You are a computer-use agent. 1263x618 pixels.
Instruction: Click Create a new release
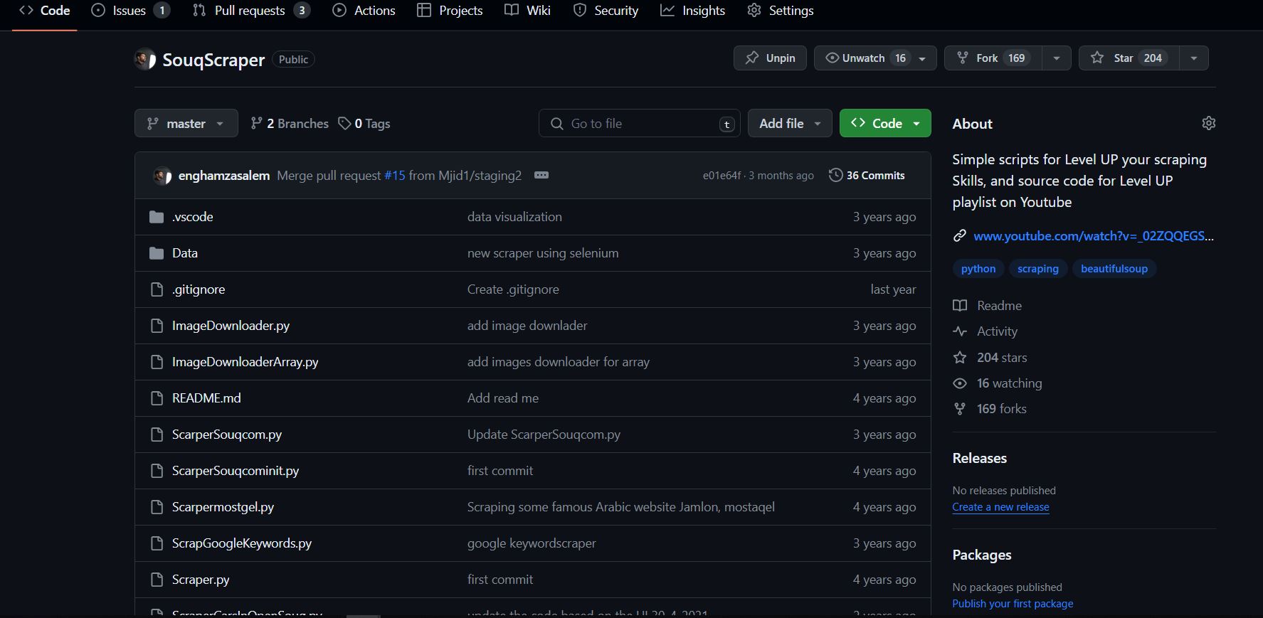tap(1001, 507)
